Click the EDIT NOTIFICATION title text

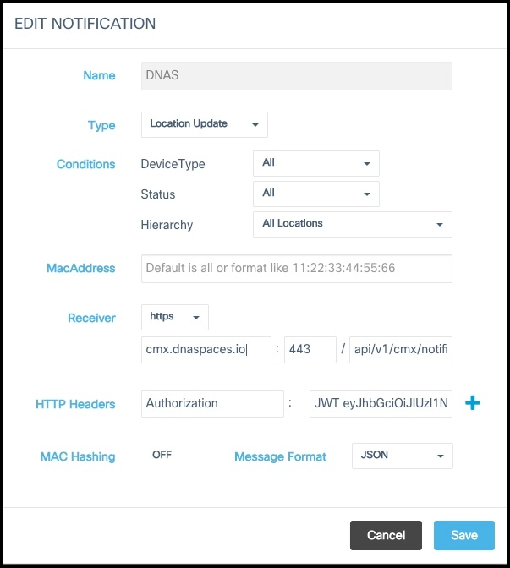coord(85,24)
